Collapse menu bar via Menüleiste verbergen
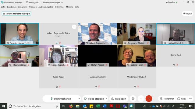195x109 pixels. (53, 2)
